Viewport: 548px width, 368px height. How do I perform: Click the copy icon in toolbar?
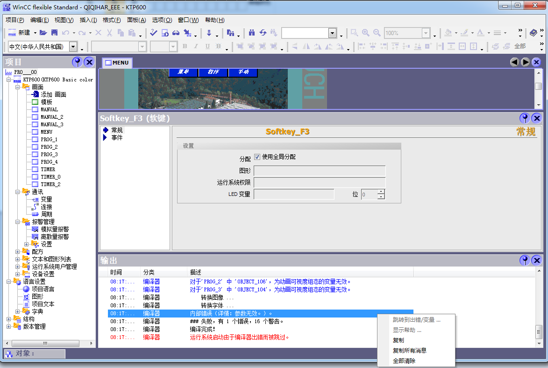point(121,33)
